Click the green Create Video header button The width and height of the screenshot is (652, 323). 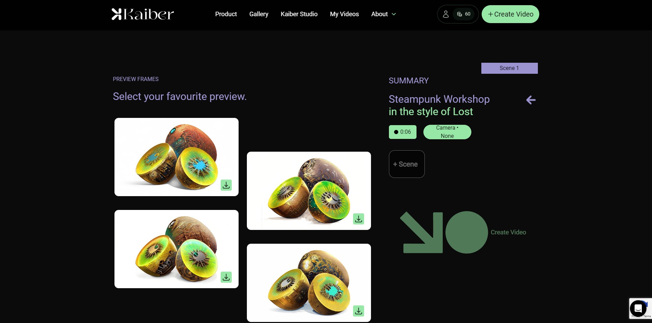510,14
